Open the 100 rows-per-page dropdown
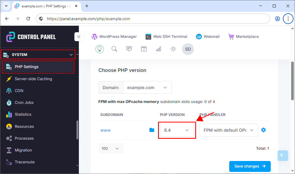This screenshot has width=295, height=174. pos(111,149)
